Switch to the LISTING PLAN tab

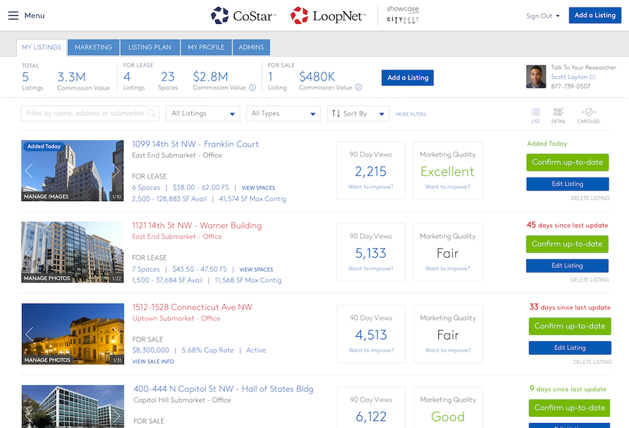(x=149, y=47)
